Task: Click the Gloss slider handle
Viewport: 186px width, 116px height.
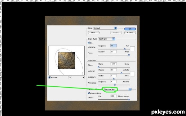Action: coord(99,67)
